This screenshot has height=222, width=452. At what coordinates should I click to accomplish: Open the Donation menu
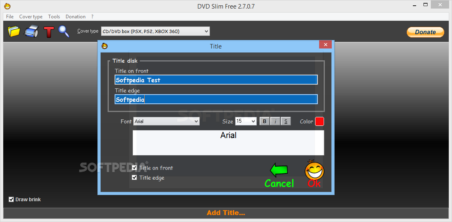(75, 17)
